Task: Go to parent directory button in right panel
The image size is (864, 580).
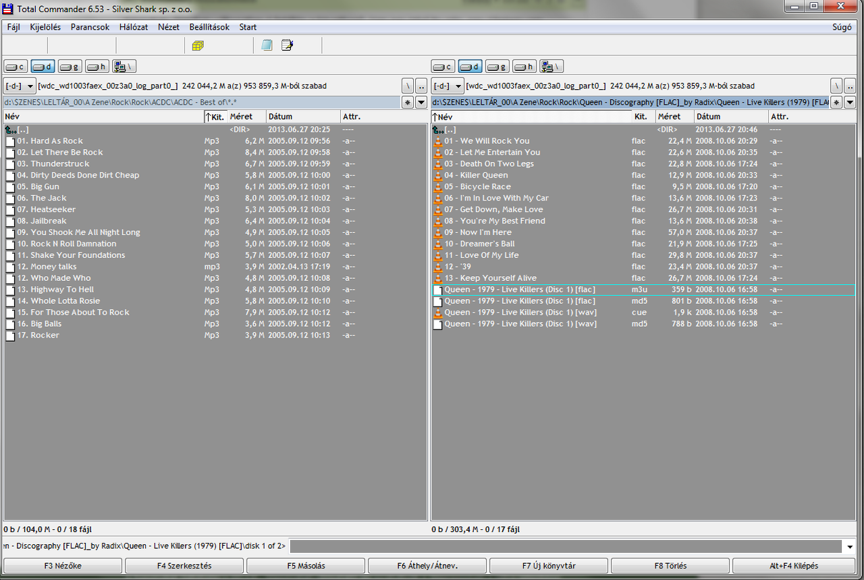Action: (850, 86)
